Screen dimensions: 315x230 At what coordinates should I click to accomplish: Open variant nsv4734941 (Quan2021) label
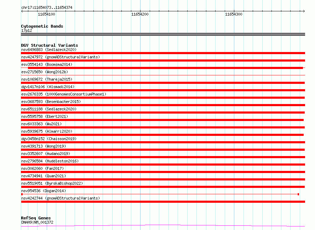coord(44,176)
